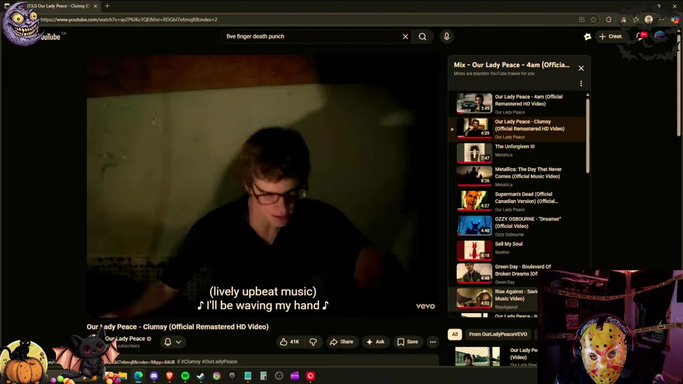Clear the search box text with the X
Viewport: 683px width, 384px height.
405,36
